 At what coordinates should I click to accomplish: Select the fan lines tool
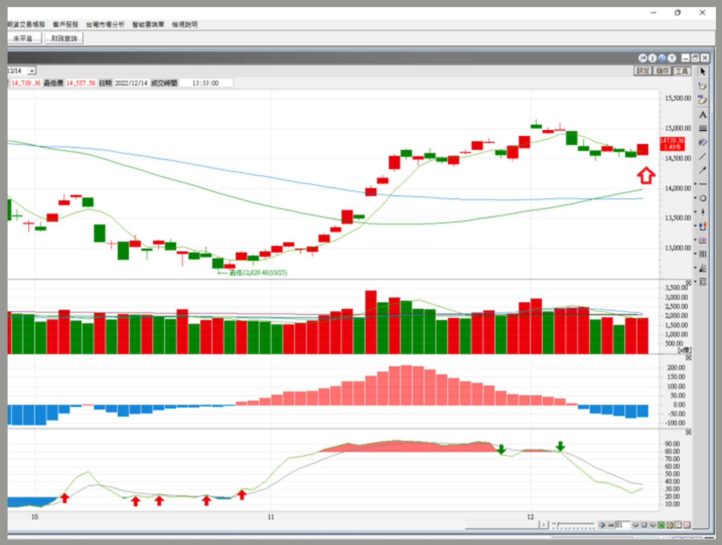coord(703,268)
